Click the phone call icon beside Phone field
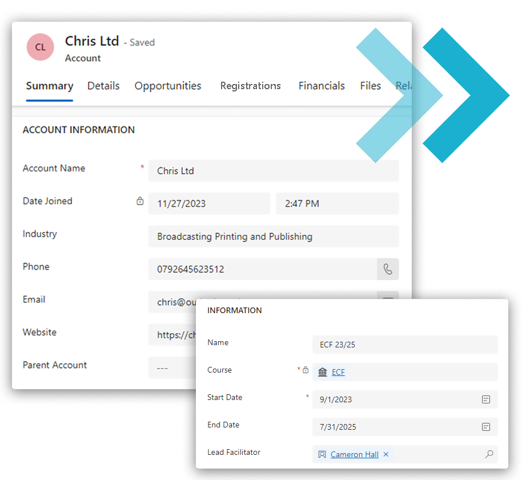This screenshot has width=530, height=480. pos(388,269)
